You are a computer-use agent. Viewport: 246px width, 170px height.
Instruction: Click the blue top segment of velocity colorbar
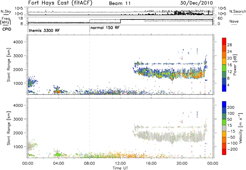click(x=224, y=104)
